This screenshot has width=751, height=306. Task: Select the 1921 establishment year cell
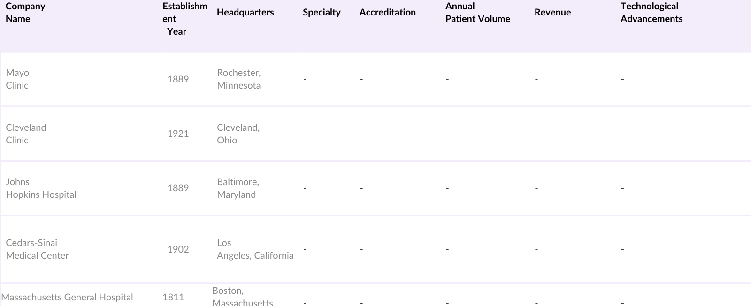tap(178, 134)
